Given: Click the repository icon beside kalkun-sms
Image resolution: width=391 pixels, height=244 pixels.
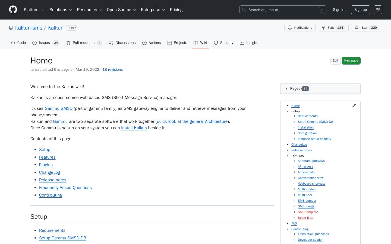Looking at the screenshot, I should (11, 28).
